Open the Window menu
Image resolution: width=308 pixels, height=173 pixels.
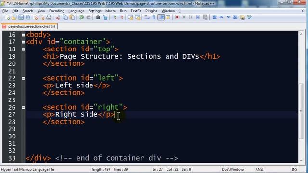click(168, 11)
